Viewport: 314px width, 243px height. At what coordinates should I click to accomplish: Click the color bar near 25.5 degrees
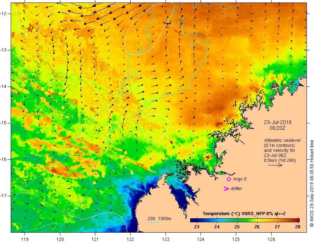[247, 220]
